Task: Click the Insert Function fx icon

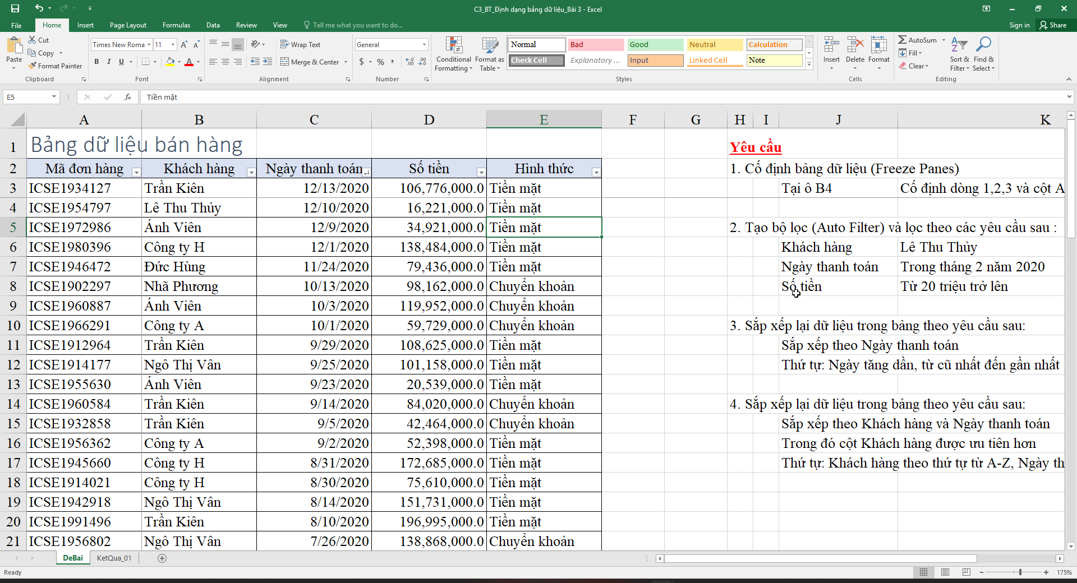Action: coord(128,97)
